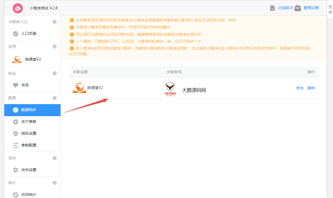
Task: Click the 删除 link to remove association
Action: click(311, 88)
